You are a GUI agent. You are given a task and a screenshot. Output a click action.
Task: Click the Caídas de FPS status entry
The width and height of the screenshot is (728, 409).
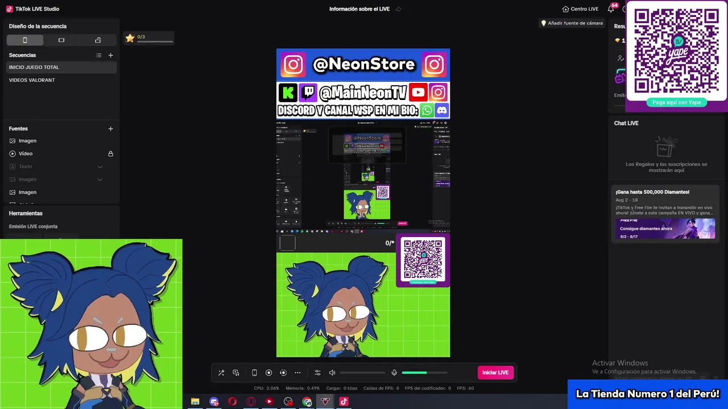pos(381,389)
